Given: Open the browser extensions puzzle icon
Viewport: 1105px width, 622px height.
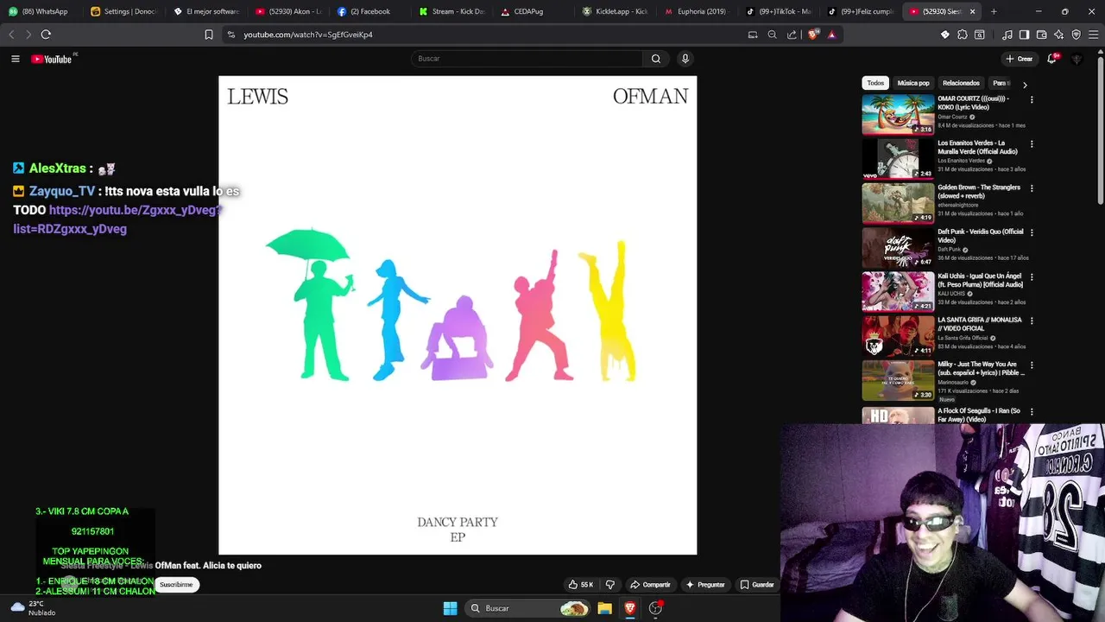Looking at the screenshot, I should [963, 35].
